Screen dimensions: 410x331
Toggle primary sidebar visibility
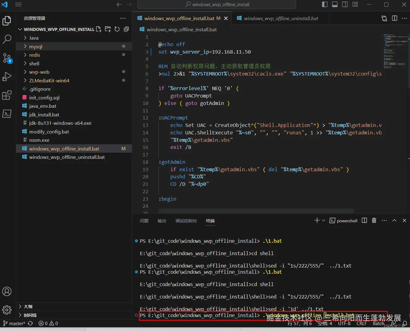(x=325, y=4)
